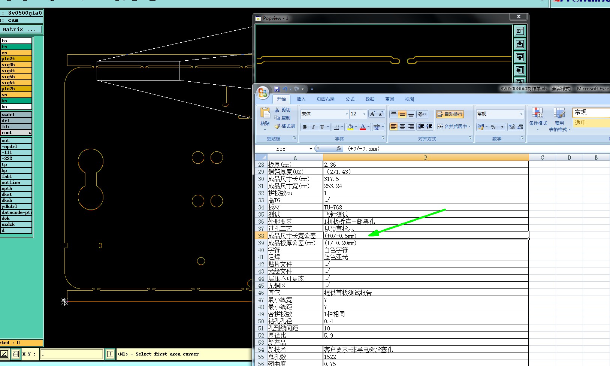Undo last action in Excel
The image size is (610, 366).
point(285,89)
